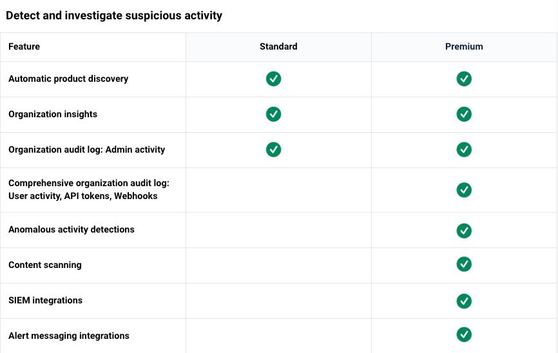Click the Organization insights feature label
Image resolution: width=558 pixels, height=353 pixels.
coord(53,114)
